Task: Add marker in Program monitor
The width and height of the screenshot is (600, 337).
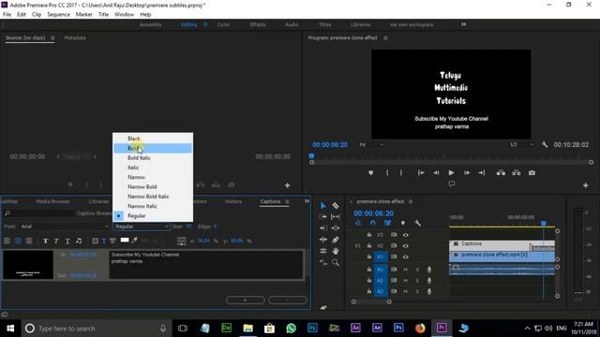Action: point(370,172)
